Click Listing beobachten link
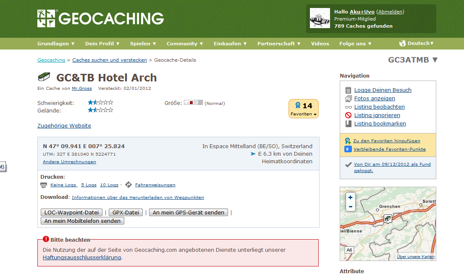The width and height of the screenshot is (464, 274). click(x=379, y=107)
